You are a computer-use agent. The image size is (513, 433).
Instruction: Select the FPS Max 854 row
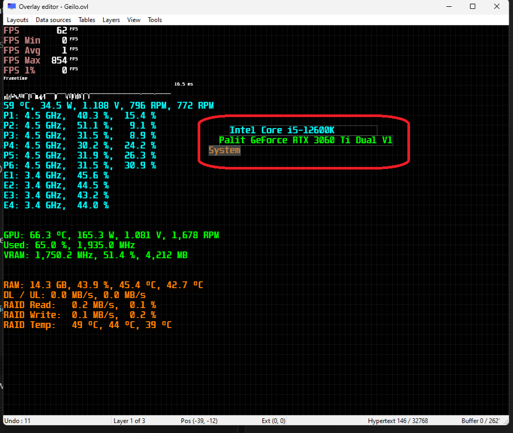pos(40,60)
